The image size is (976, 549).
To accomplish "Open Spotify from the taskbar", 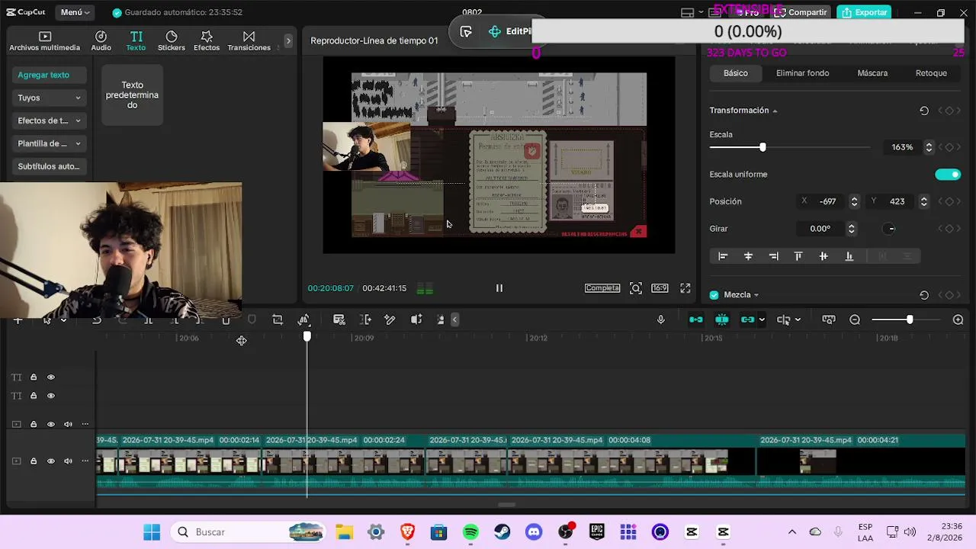I will [x=470, y=532].
